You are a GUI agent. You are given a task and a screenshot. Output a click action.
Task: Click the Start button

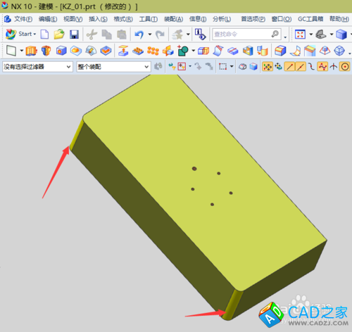pos(20,34)
